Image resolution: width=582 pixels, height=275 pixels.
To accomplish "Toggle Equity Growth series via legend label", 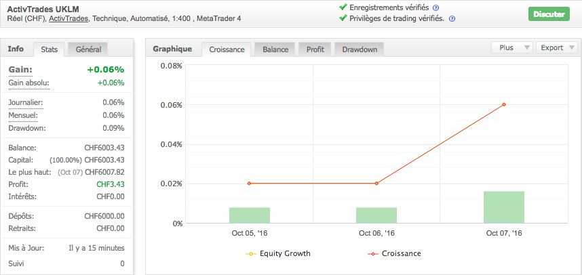I will [284, 254].
